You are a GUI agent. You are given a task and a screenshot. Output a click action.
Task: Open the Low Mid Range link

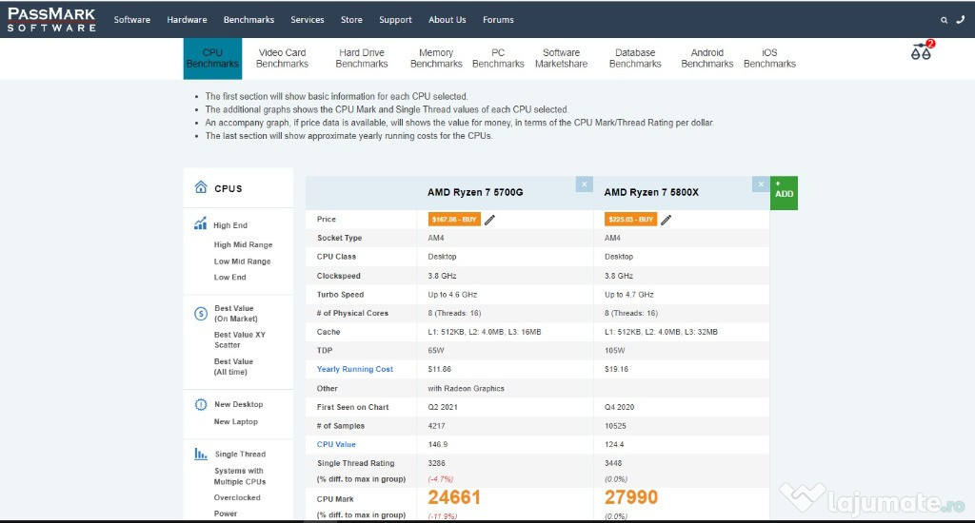[x=243, y=261]
